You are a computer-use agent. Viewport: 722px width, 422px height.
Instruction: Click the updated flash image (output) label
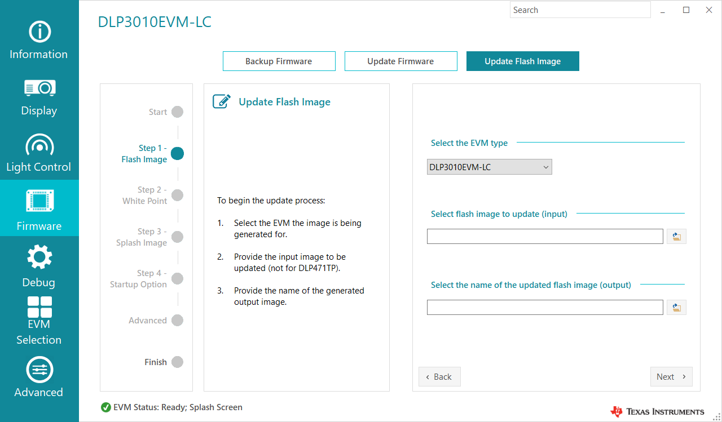pyautogui.click(x=531, y=285)
